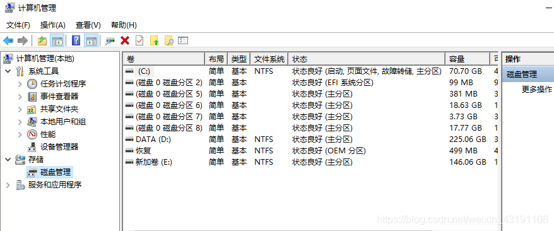The width and height of the screenshot is (554, 231).
Task: Select volume 磁盘 0 磁盘分区 7
Action: (x=311, y=117)
